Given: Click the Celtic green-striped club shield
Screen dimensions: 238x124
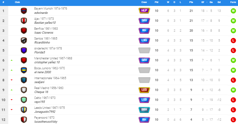Looking at the screenshot, I should (x=24, y=100).
